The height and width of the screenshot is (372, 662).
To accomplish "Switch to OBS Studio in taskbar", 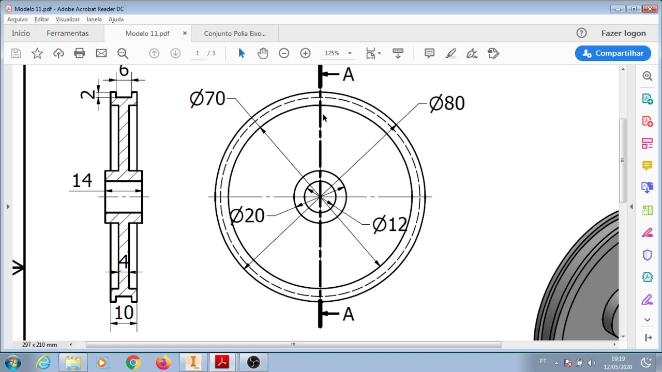I will [x=253, y=363].
